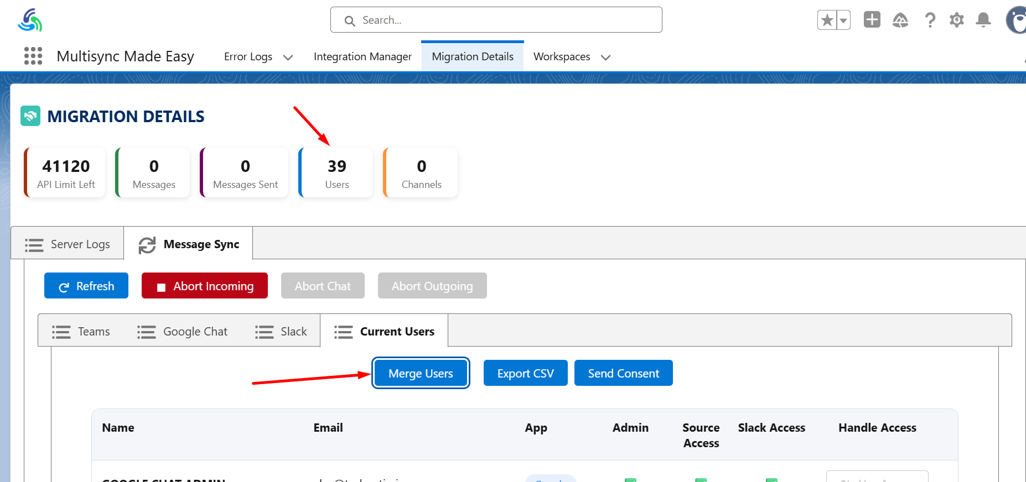Click the list icon beside Current Users
Image resolution: width=1026 pixels, height=482 pixels.
coord(343,332)
